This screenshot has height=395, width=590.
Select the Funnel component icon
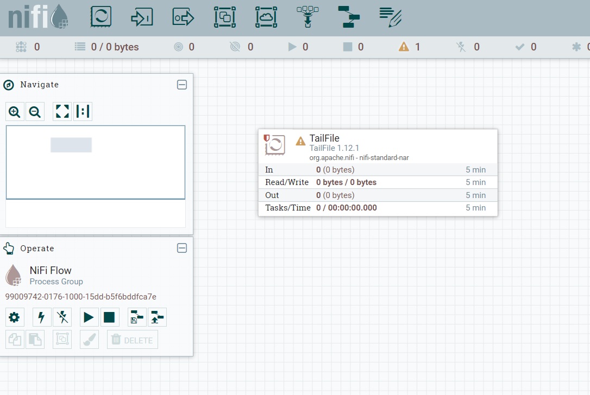coord(308,17)
